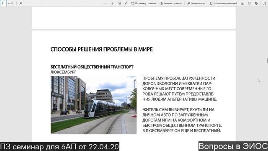268x151 pixels.
Task: Enter full screen mode icon
Action: click(x=126, y=3)
